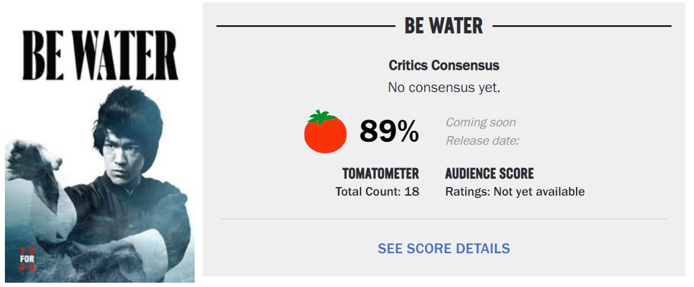The width and height of the screenshot is (694, 287).
Task: Click the divider line above SEE SCORE DETAILS
Action: tap(444, 219)
